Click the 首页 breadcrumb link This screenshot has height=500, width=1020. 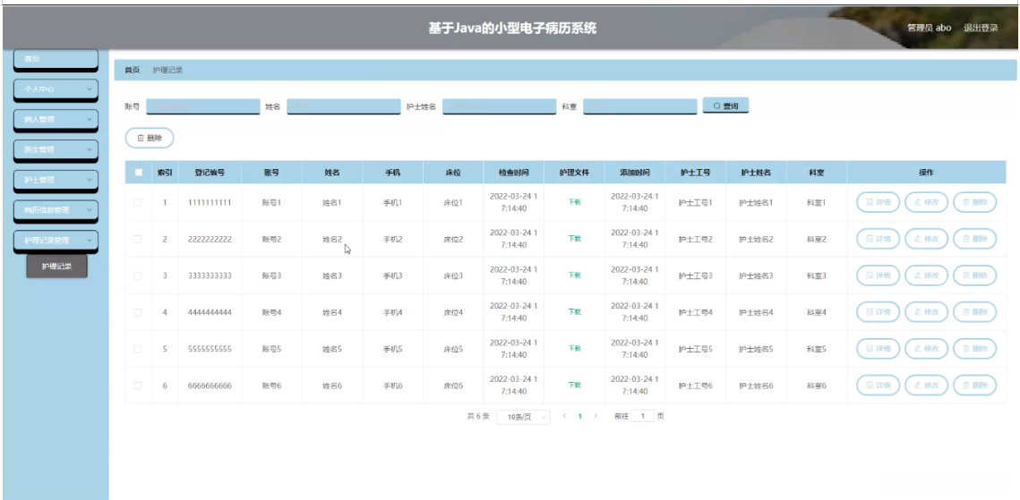click(x=132, y=70)
